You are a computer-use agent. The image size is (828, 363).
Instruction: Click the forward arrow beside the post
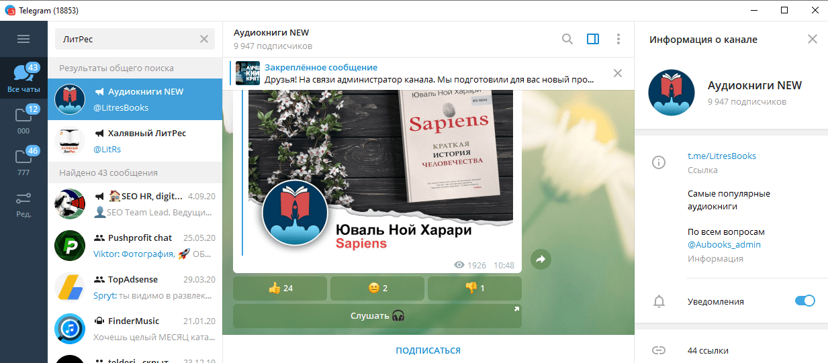click(x=541, y=259)
